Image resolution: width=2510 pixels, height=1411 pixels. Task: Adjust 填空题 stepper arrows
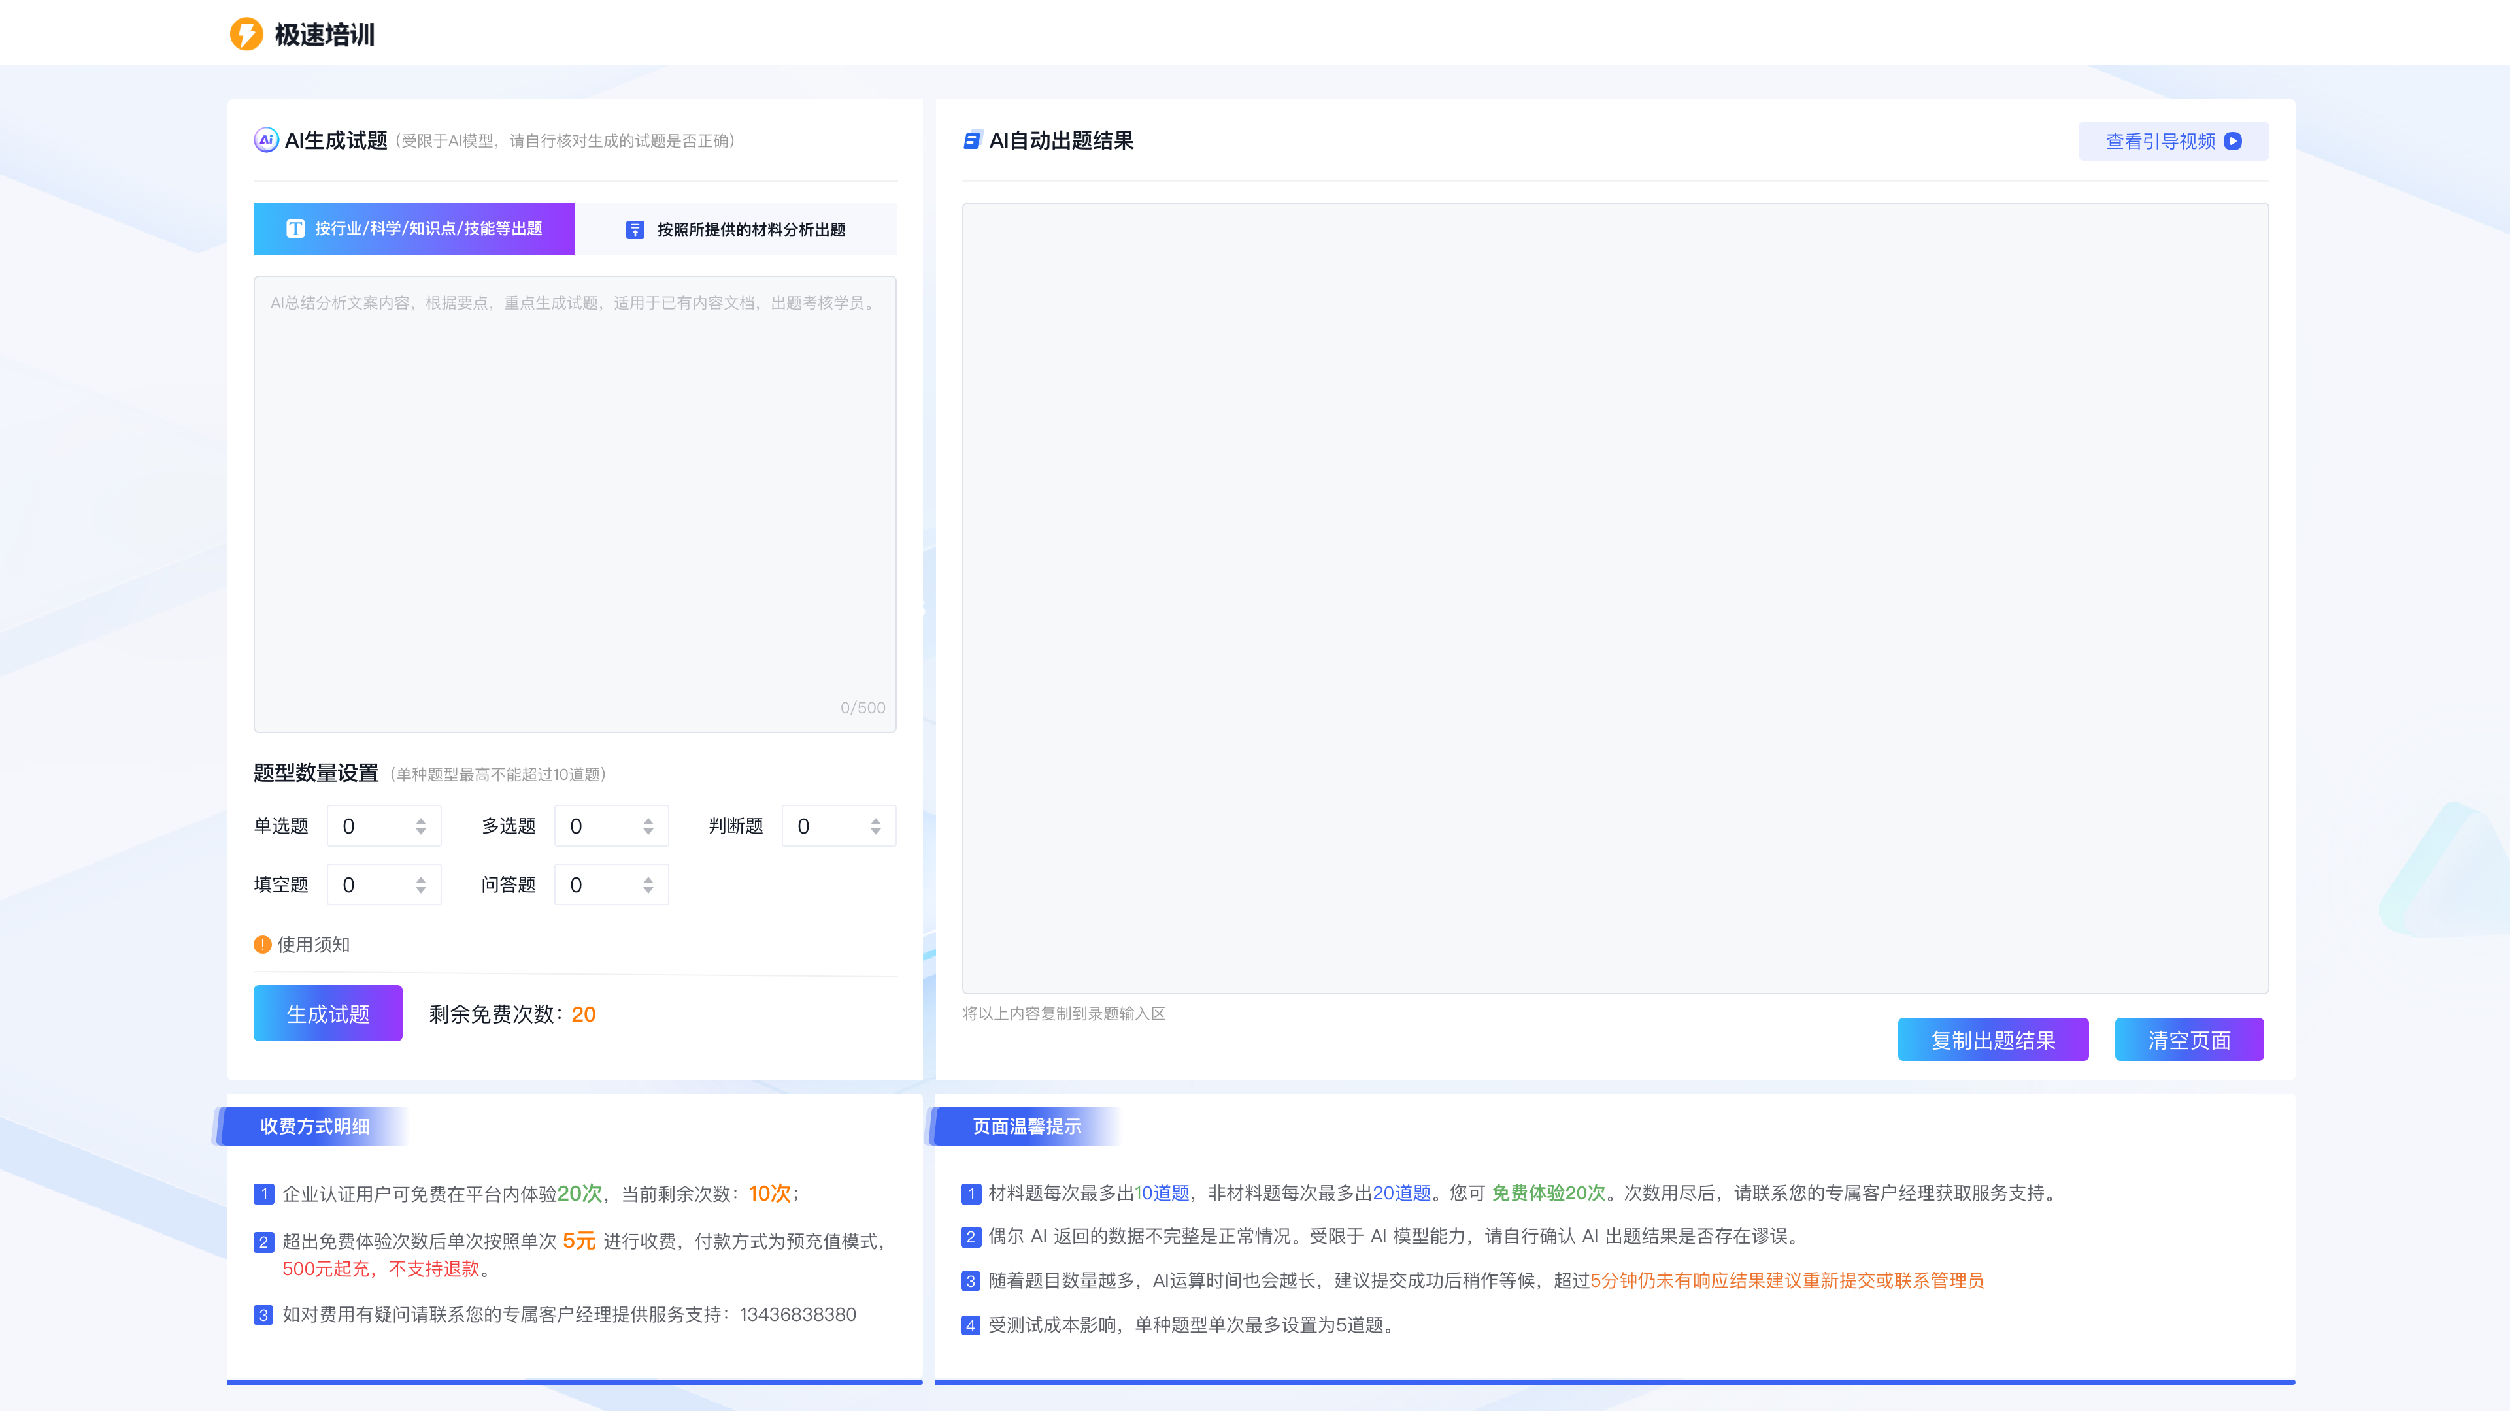coord(421,884)
